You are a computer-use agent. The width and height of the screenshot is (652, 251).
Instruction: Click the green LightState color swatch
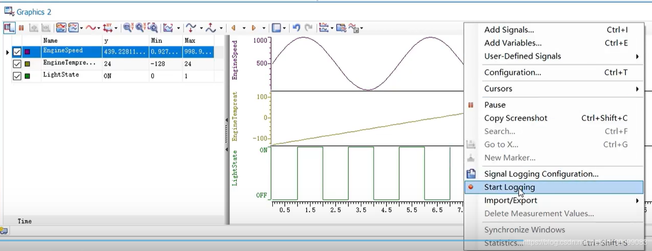27,76
